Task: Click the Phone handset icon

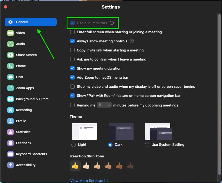Action: point(11,66)
